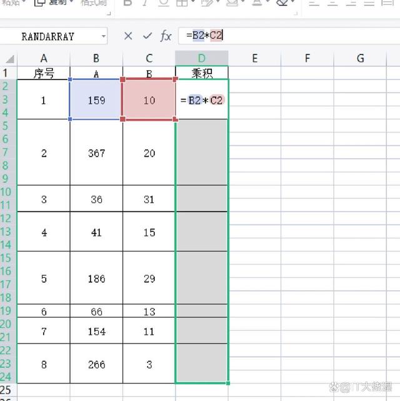The height and width of the screenshot is (401, 400).
Task: Confirm the formula with the checkmark icon
Action: pyautogui.click(x=147, y=36)
